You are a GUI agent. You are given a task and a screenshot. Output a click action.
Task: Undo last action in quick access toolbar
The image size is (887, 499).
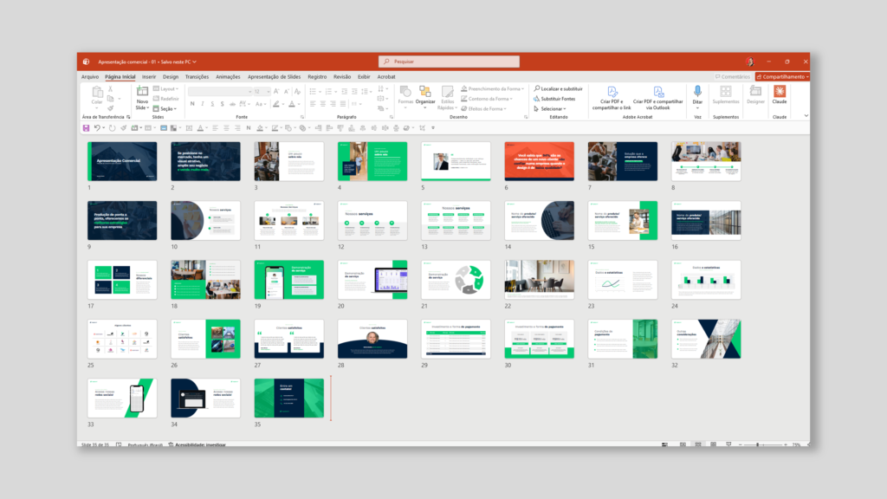pyautogui.click(x=97, y=128)
